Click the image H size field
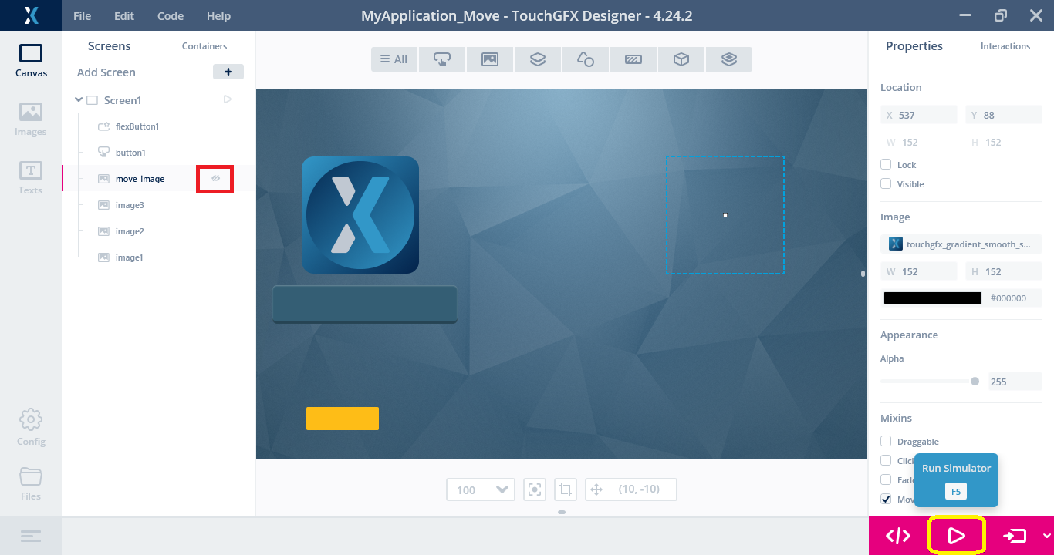The image size is (1054, 555). (x=1004, y=271)
